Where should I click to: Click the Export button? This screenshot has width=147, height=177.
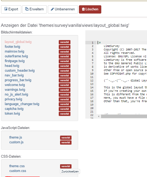tap(11, 9)
